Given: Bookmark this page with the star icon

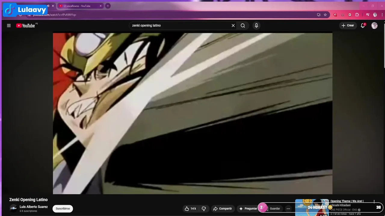Looking at the screenshot, I should (325, 15).
